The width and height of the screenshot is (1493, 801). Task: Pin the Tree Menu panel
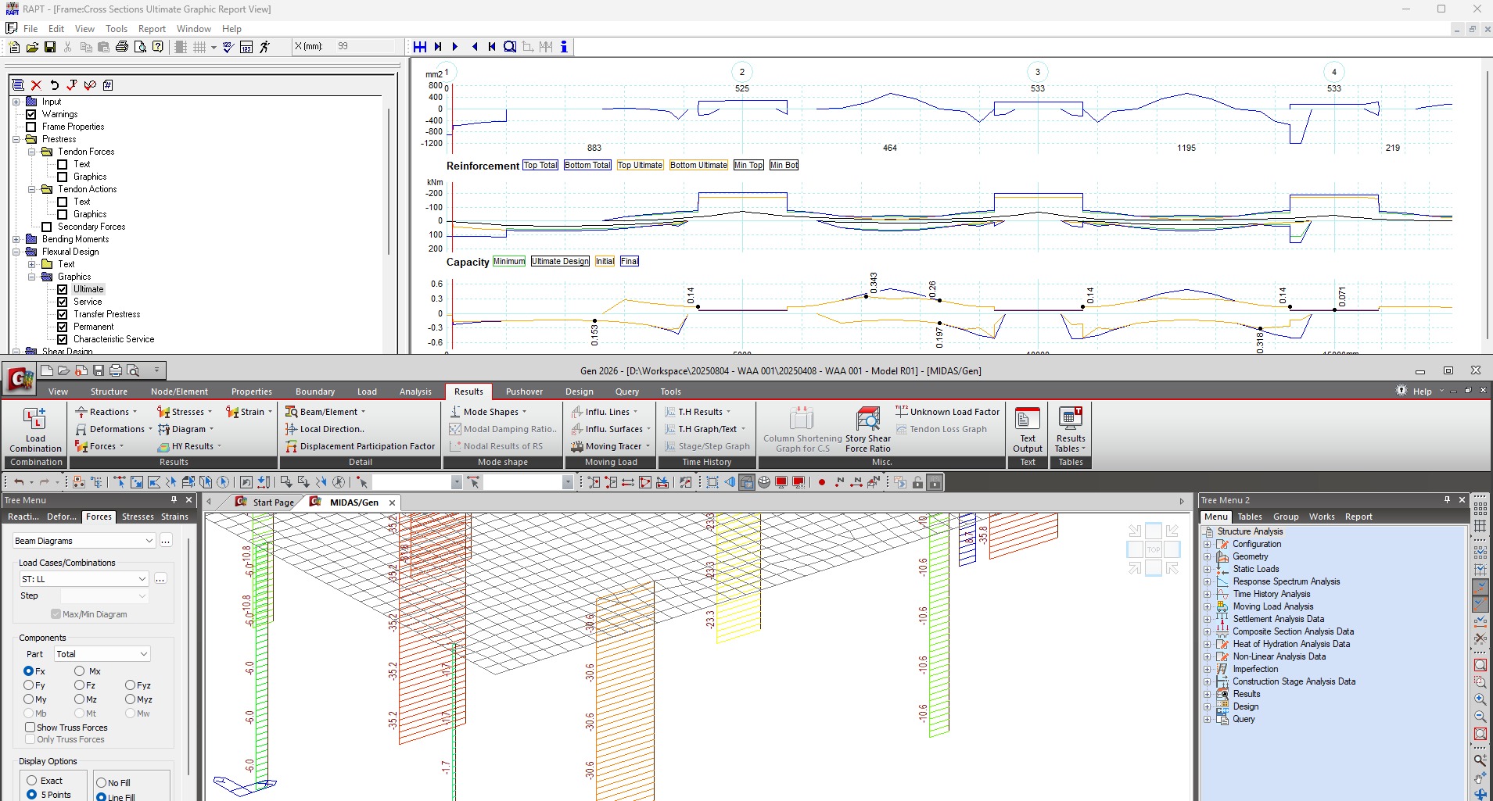[174, 500]
